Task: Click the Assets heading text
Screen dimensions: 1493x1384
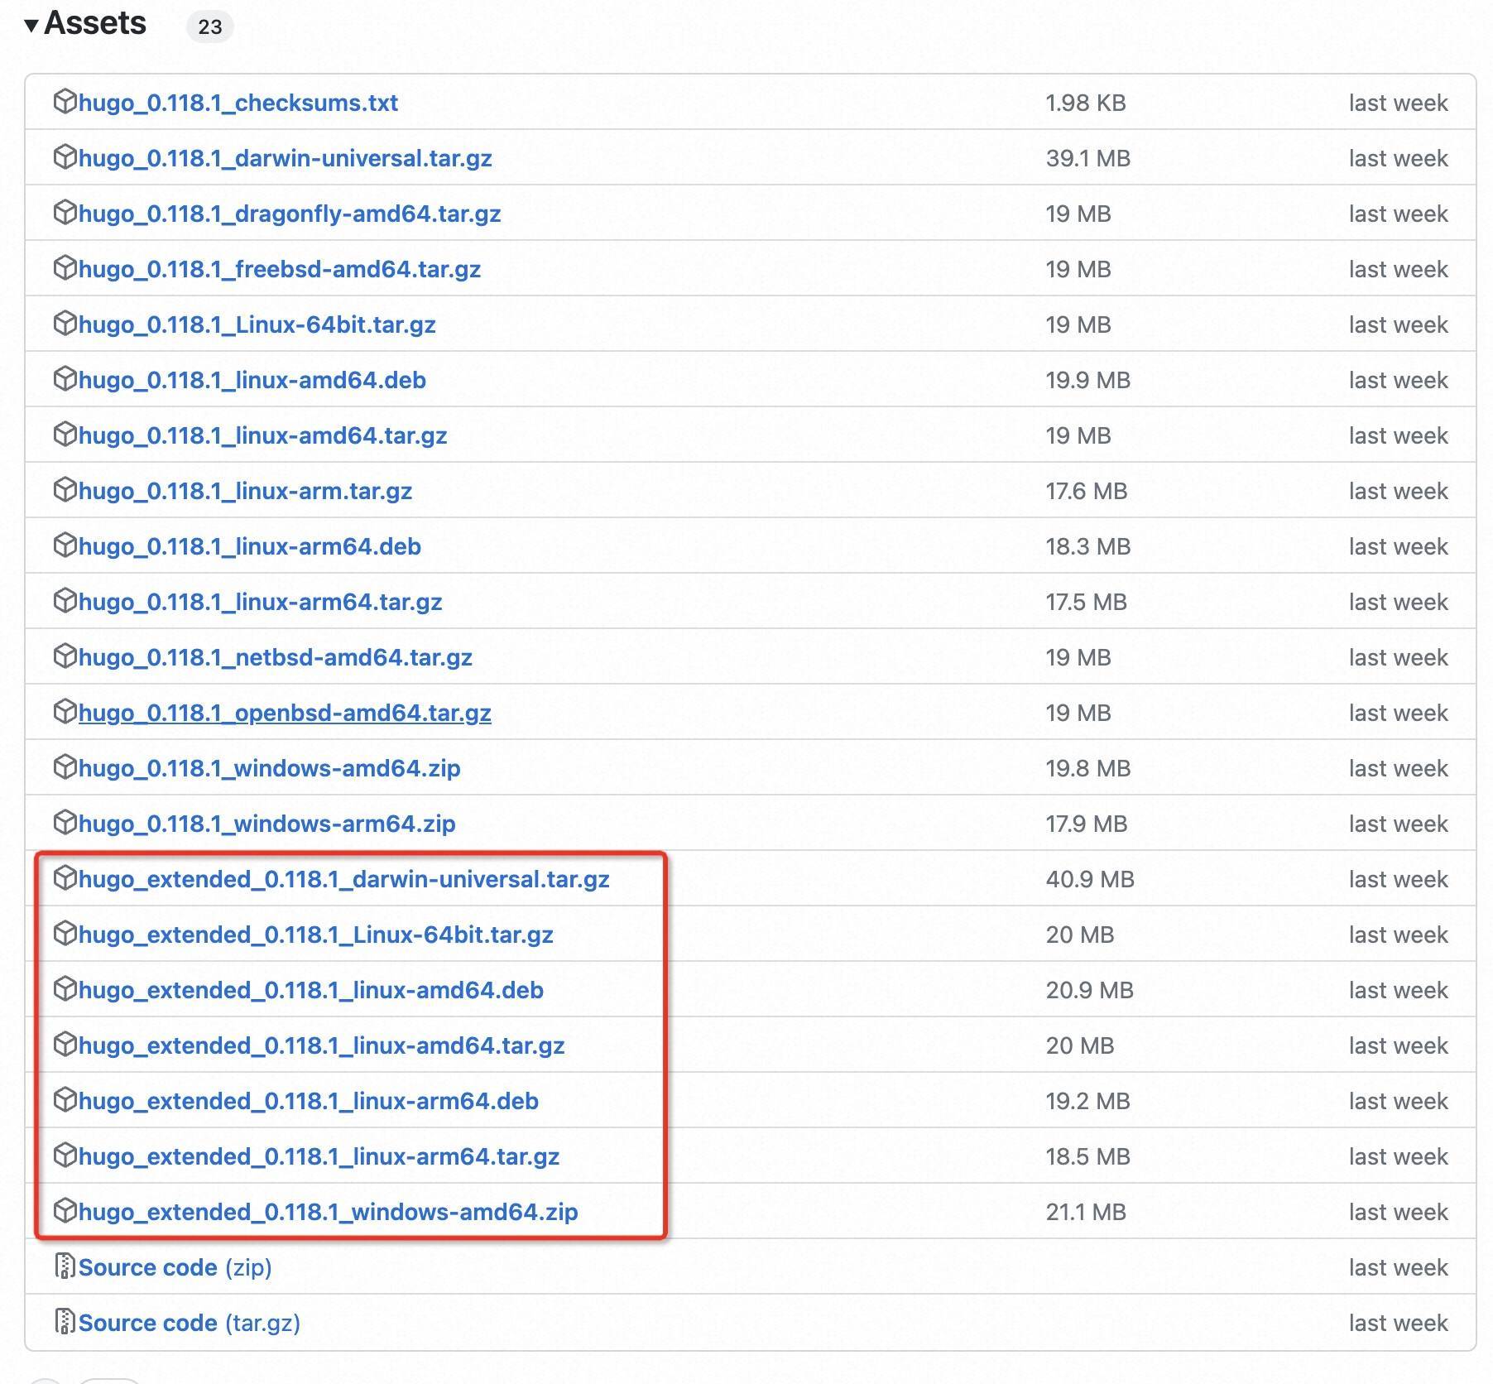Action: point(95,24)
